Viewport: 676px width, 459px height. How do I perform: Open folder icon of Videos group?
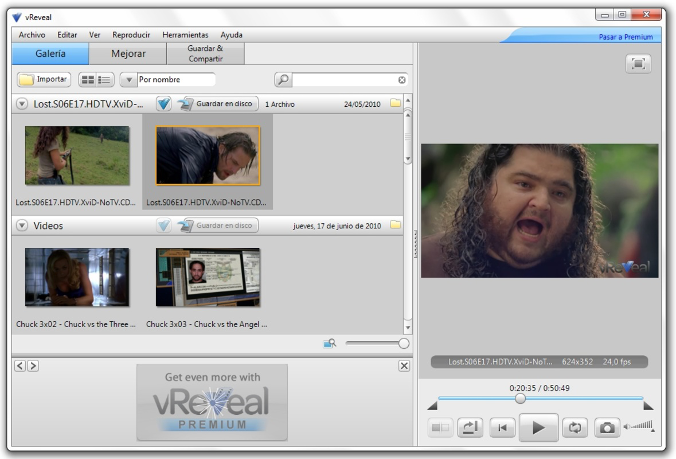(x=396, y=225)
